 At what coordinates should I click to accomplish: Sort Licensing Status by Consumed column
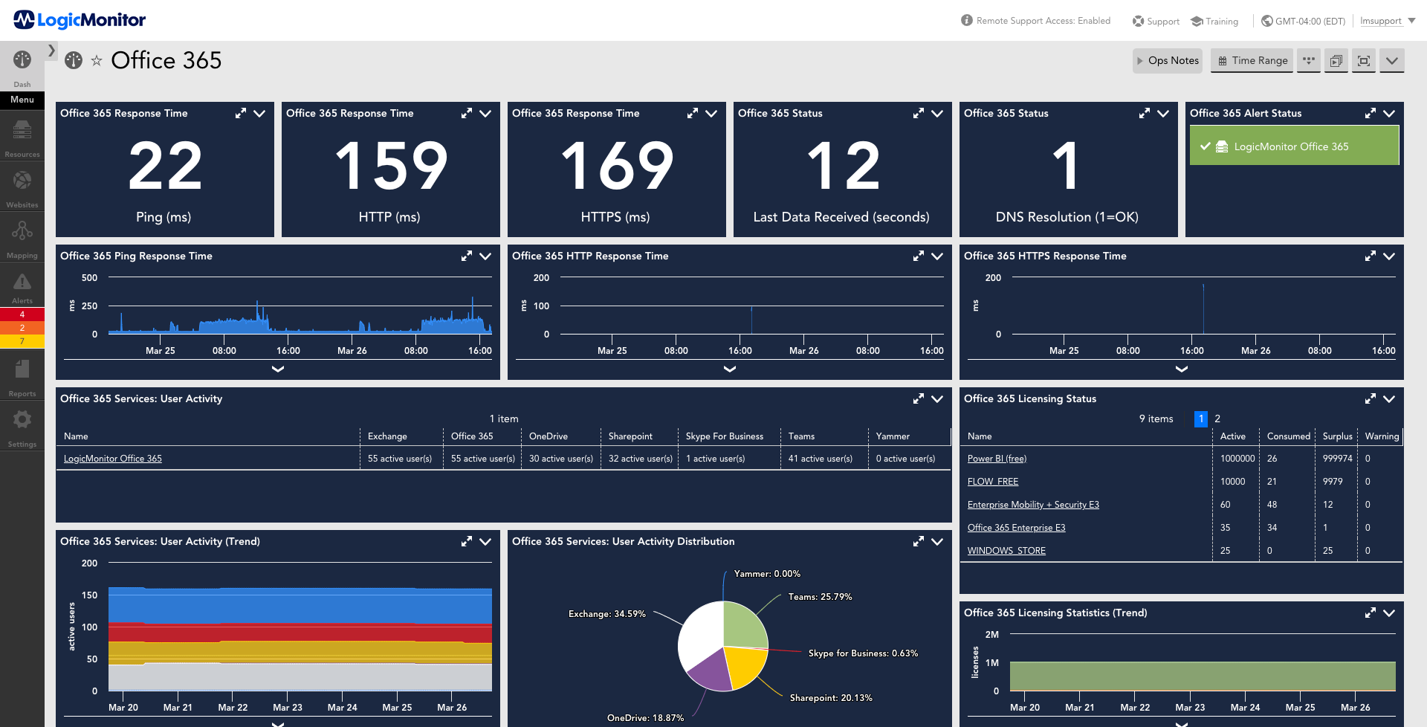[1289, 436]
